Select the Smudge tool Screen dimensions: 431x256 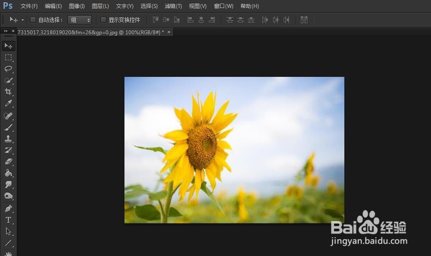[x=8, y=185]
